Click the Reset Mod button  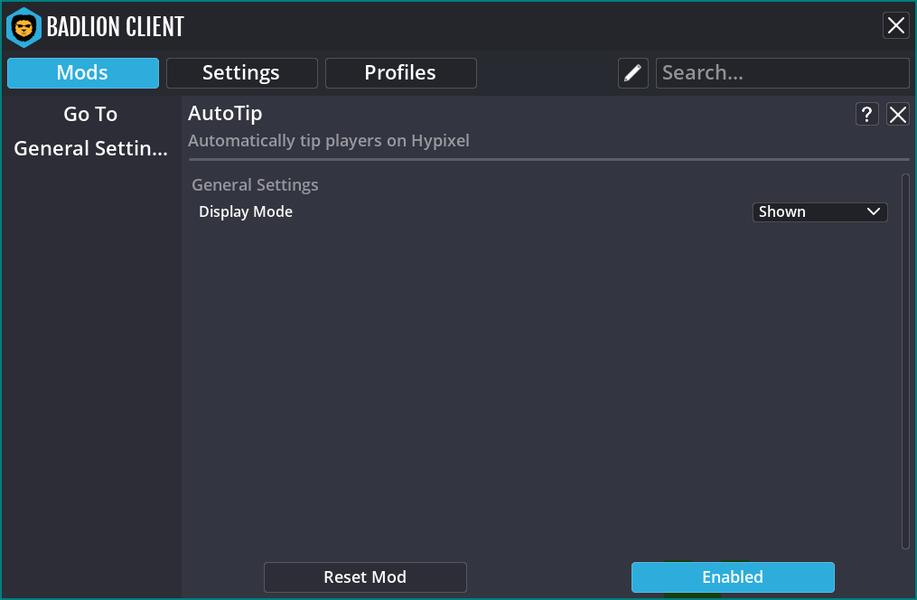[365, 577]
